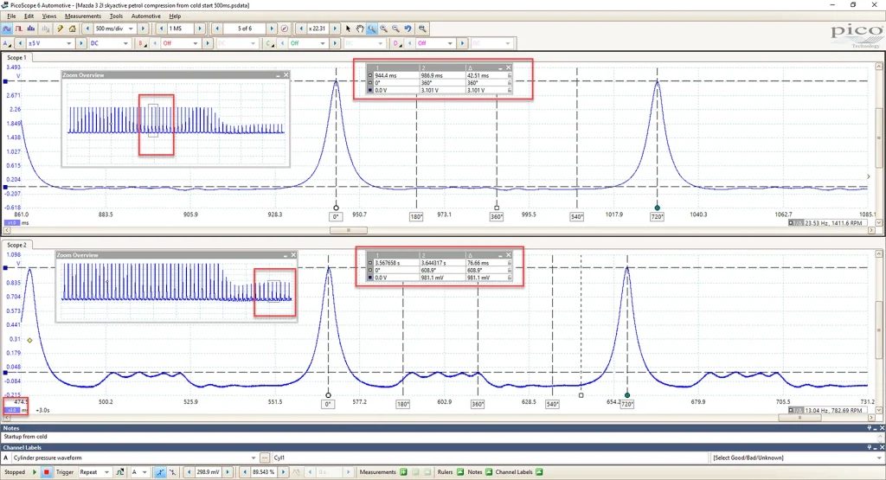Open Channel D options button
The height and width of the screenshot is (480, 886).
click(397, 43)
